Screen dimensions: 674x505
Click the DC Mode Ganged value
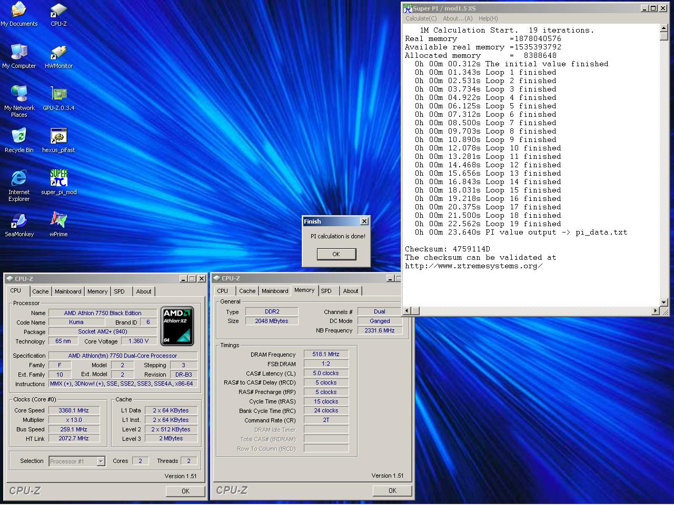pyautogui.click(x=380, y=321)
